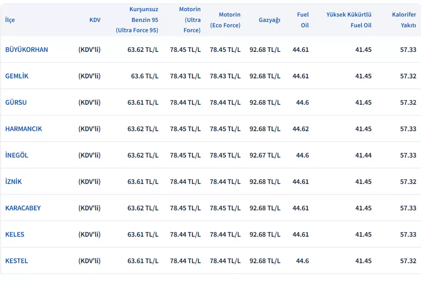This screenshot has width=421, height=281.
Task: Click the Gazyağı column header
Action: pyautogui.click(x=269, y=20)
